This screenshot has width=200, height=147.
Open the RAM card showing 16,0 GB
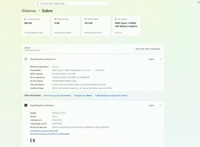pyautogui.click(x=96, y=26)
